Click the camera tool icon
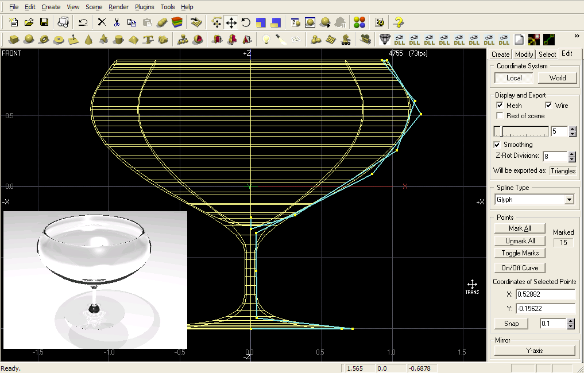Viewport: 584px width, 373px height. click(x=365, y=40)
